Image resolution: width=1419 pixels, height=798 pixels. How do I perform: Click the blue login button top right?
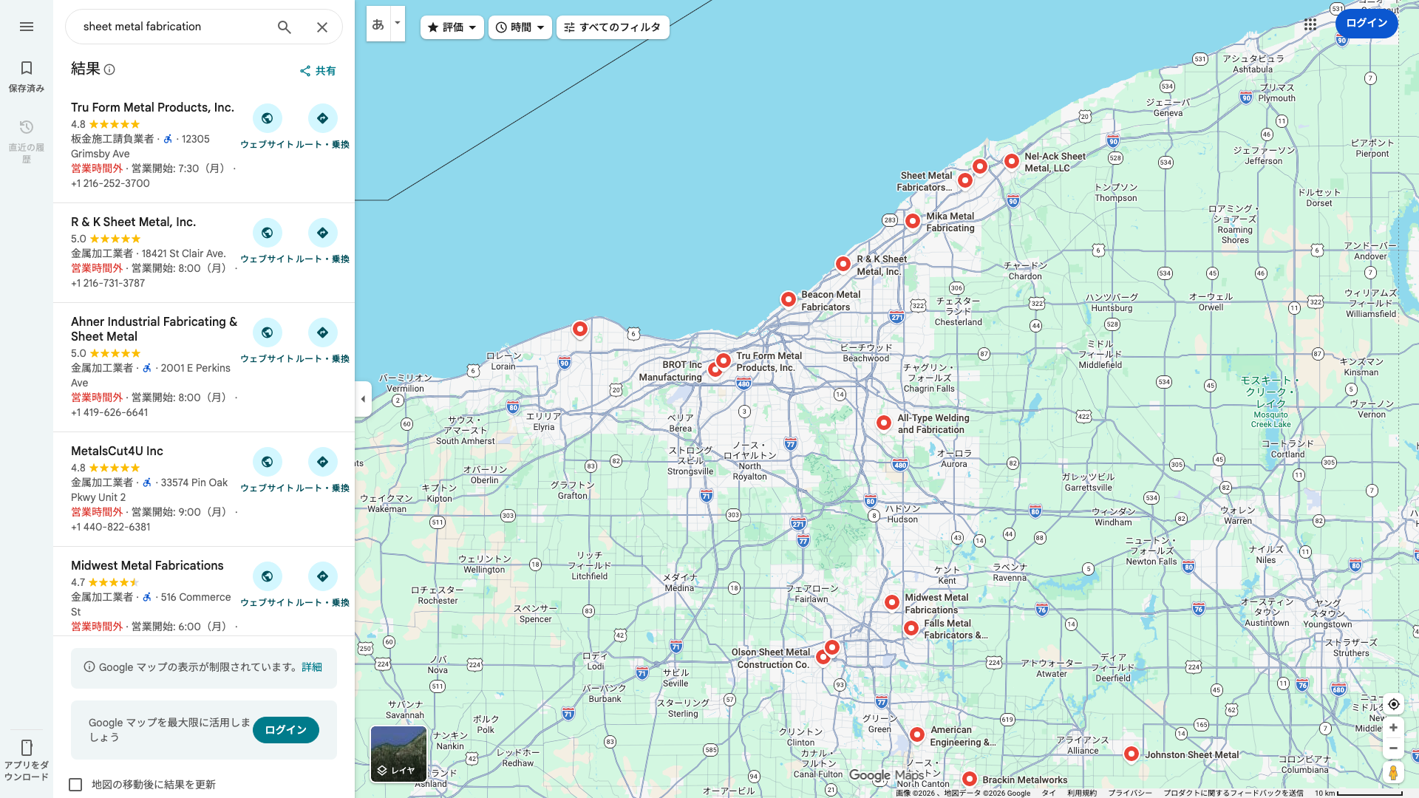(1366, 24)
